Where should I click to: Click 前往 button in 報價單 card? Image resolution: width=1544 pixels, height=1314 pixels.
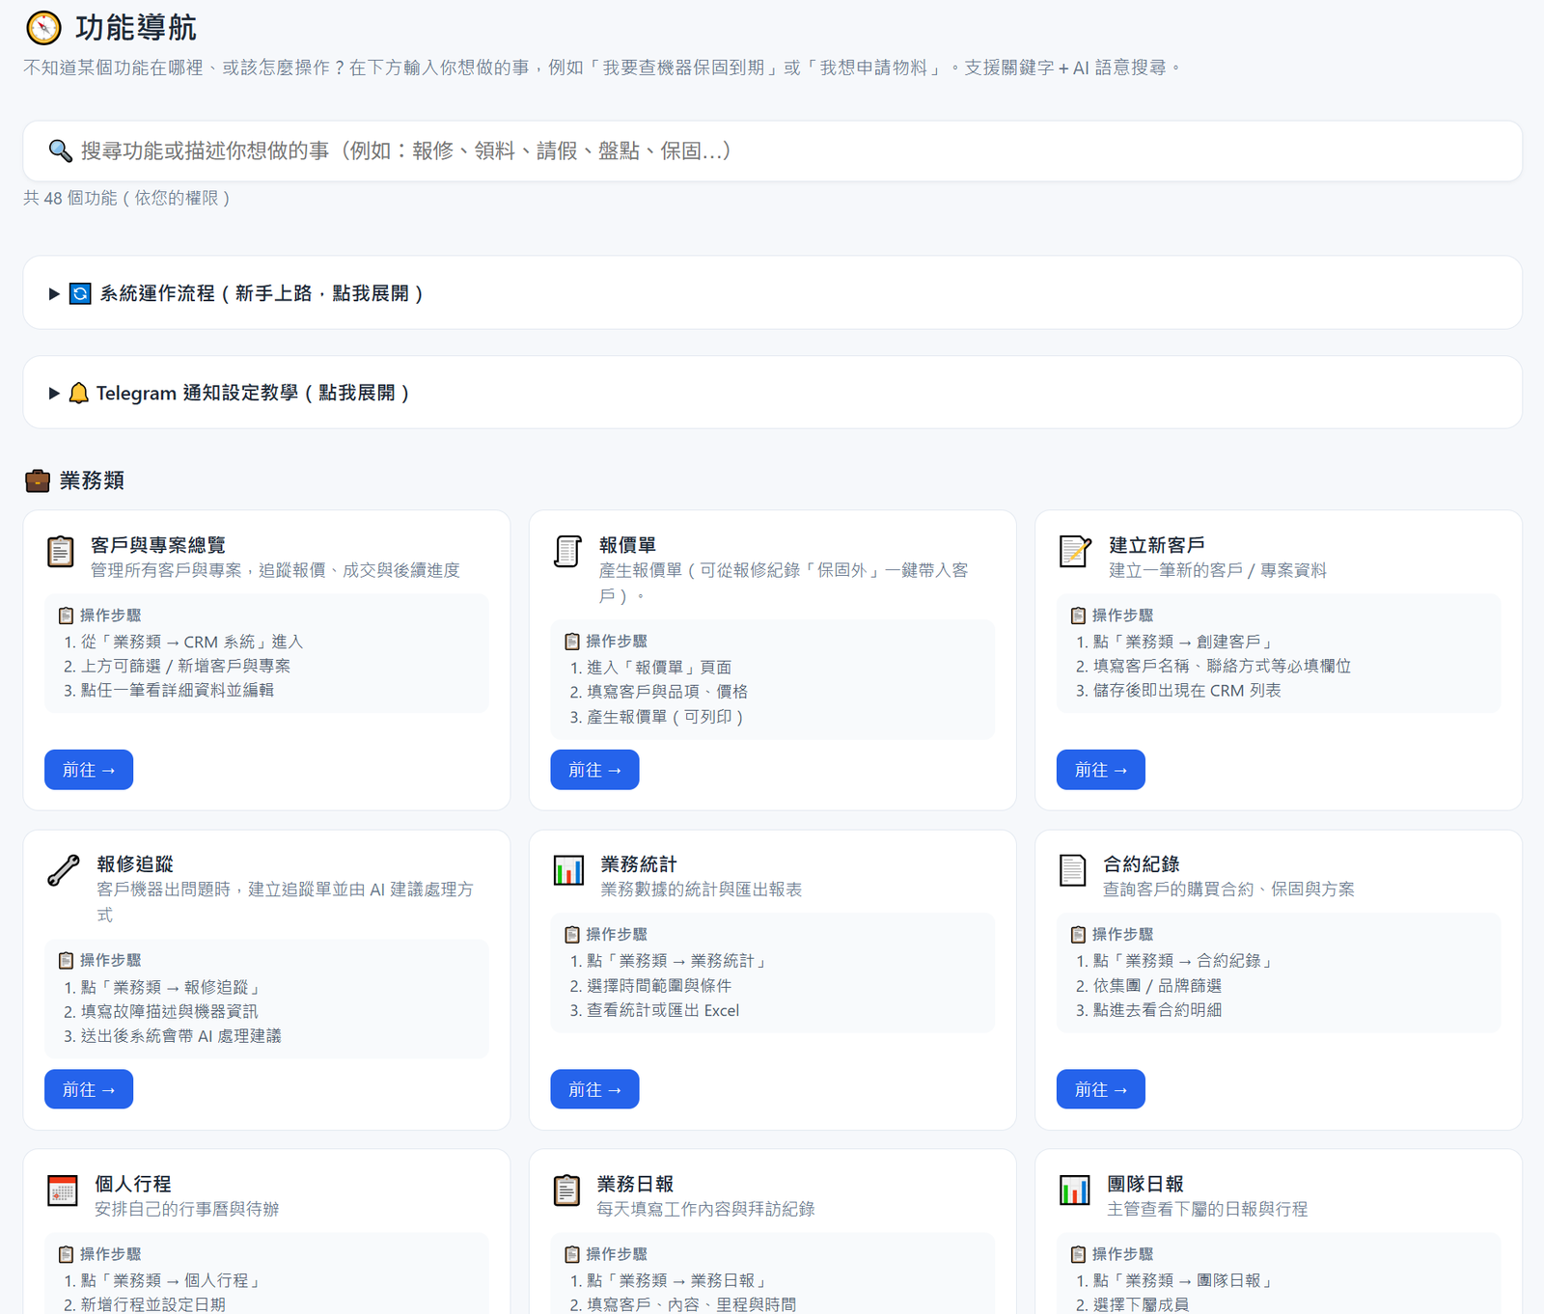[594, 770]
